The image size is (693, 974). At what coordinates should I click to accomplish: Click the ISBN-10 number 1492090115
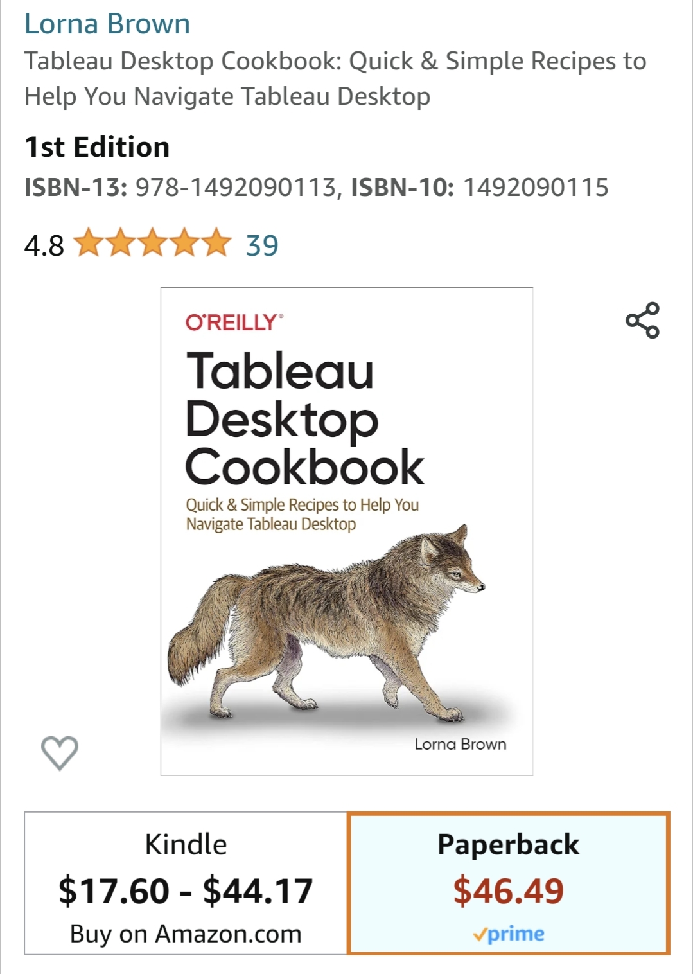click(x=535, y=188)
